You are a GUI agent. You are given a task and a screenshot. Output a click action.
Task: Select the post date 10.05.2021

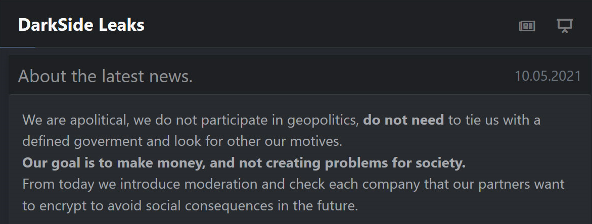(548, 76)
